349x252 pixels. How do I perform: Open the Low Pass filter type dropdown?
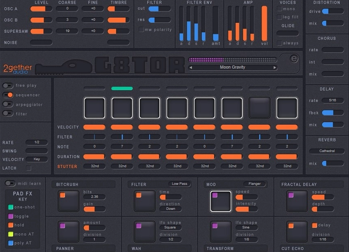(179, 184)
